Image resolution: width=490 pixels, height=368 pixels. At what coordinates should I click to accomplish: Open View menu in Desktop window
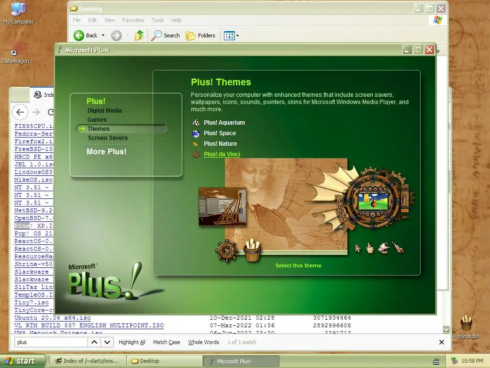click(x=110, y=20)
